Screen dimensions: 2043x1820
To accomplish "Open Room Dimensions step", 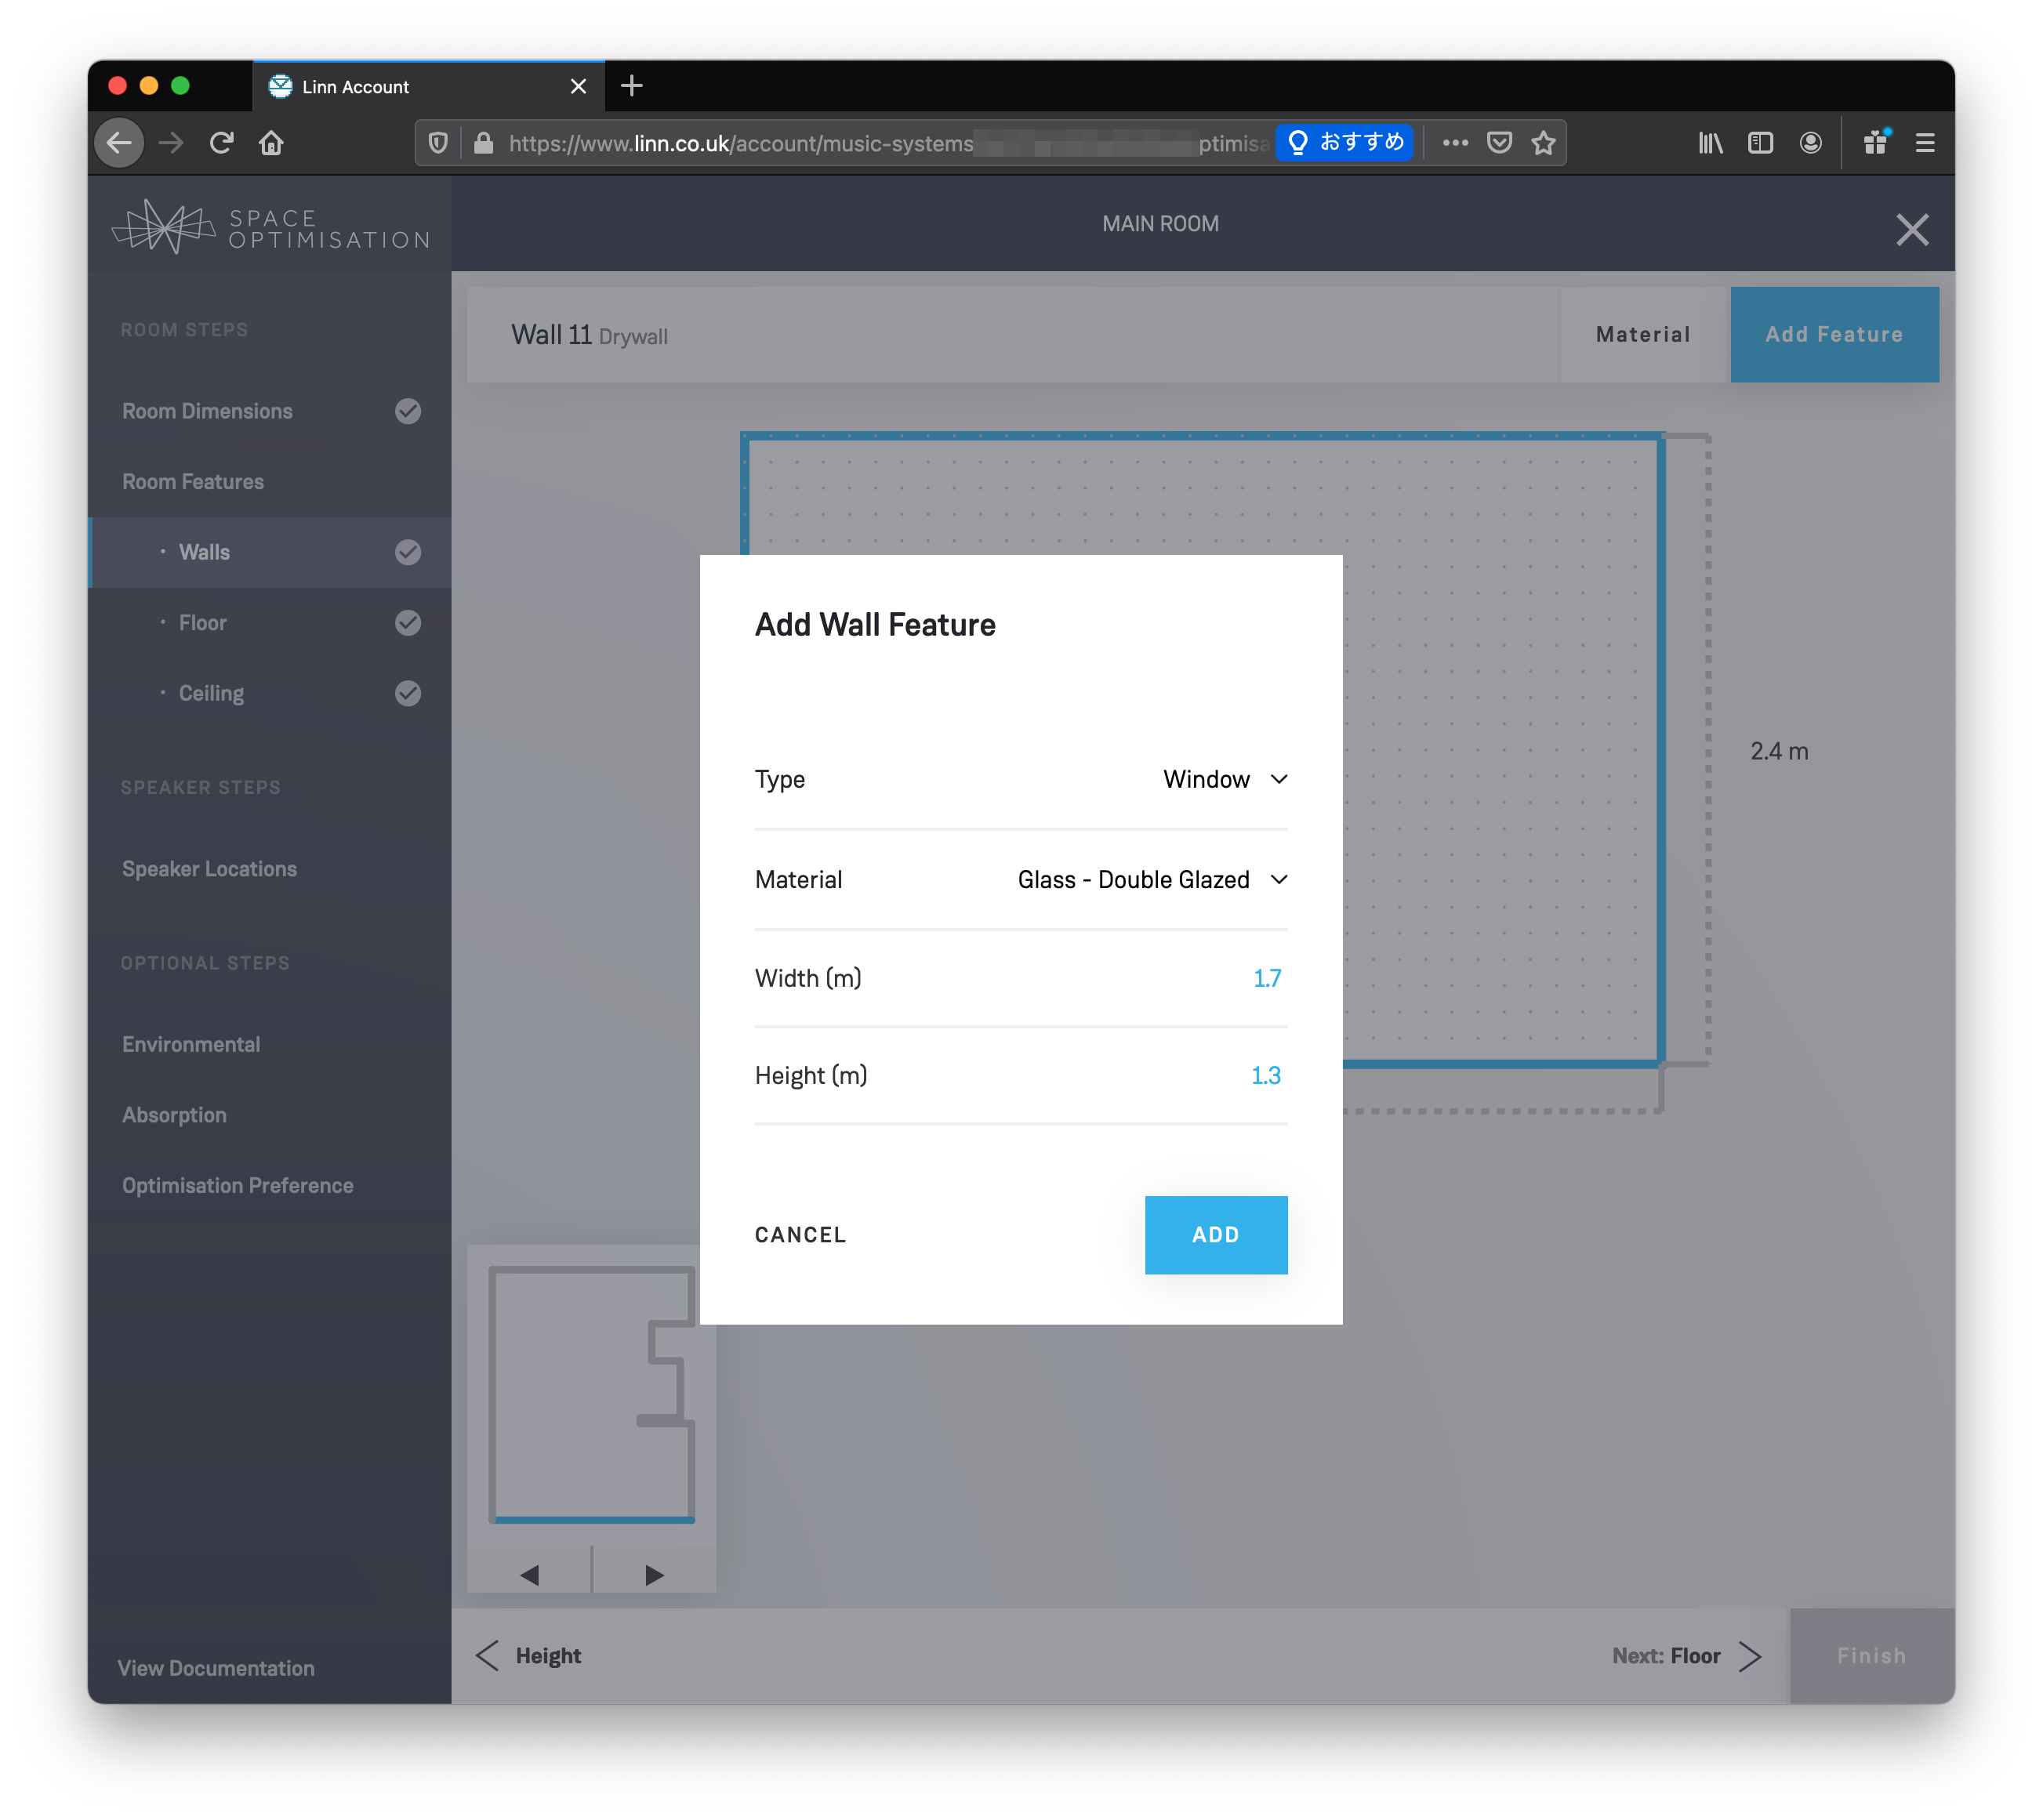I will [x=207, y=411].
